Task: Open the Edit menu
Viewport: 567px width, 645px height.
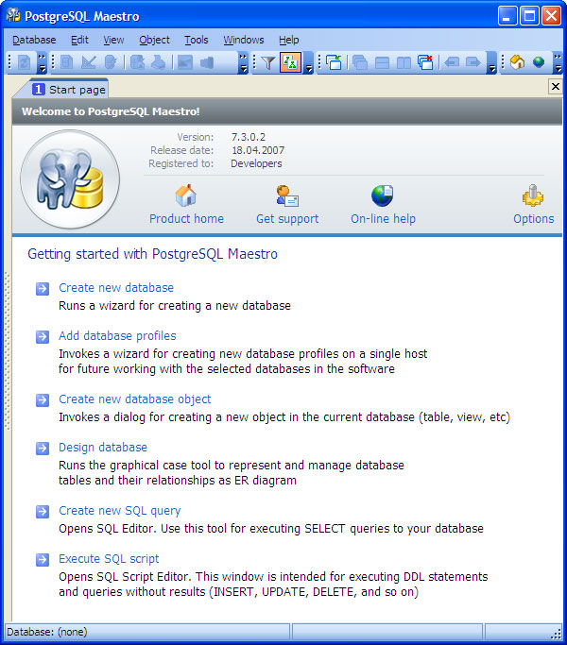Action: pyautogui.click(x=79, y=40)
